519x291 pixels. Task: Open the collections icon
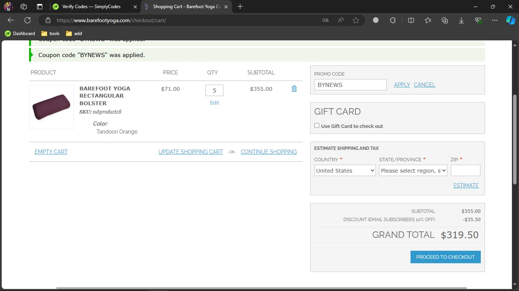(x=445, y=20)
